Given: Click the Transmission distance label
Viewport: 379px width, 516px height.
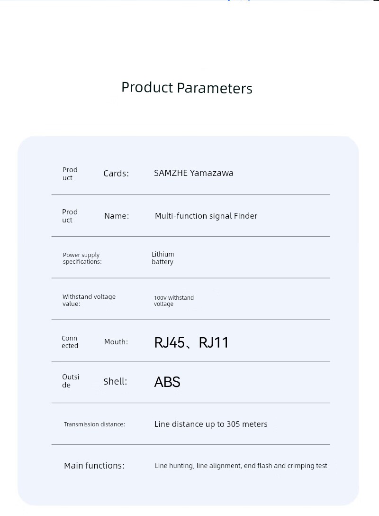Looking at the screenshot, I should (x=94, y=424).
